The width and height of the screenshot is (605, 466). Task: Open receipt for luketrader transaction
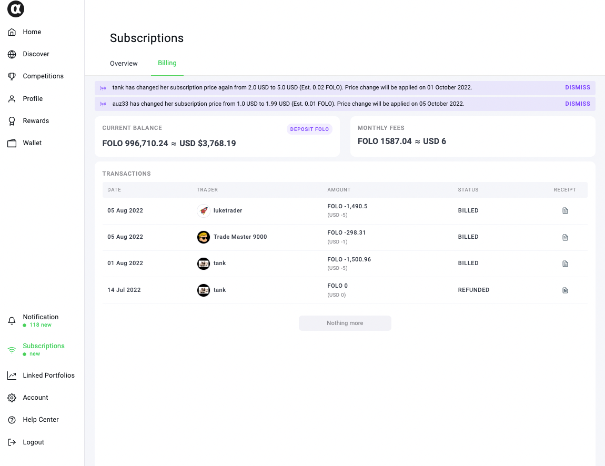[x=565, y=211]
